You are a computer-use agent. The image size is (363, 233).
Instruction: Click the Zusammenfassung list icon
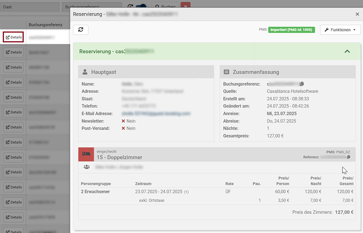point(226,72)
